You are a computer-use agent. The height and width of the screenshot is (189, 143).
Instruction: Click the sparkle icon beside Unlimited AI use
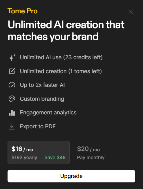pos(12,57)
